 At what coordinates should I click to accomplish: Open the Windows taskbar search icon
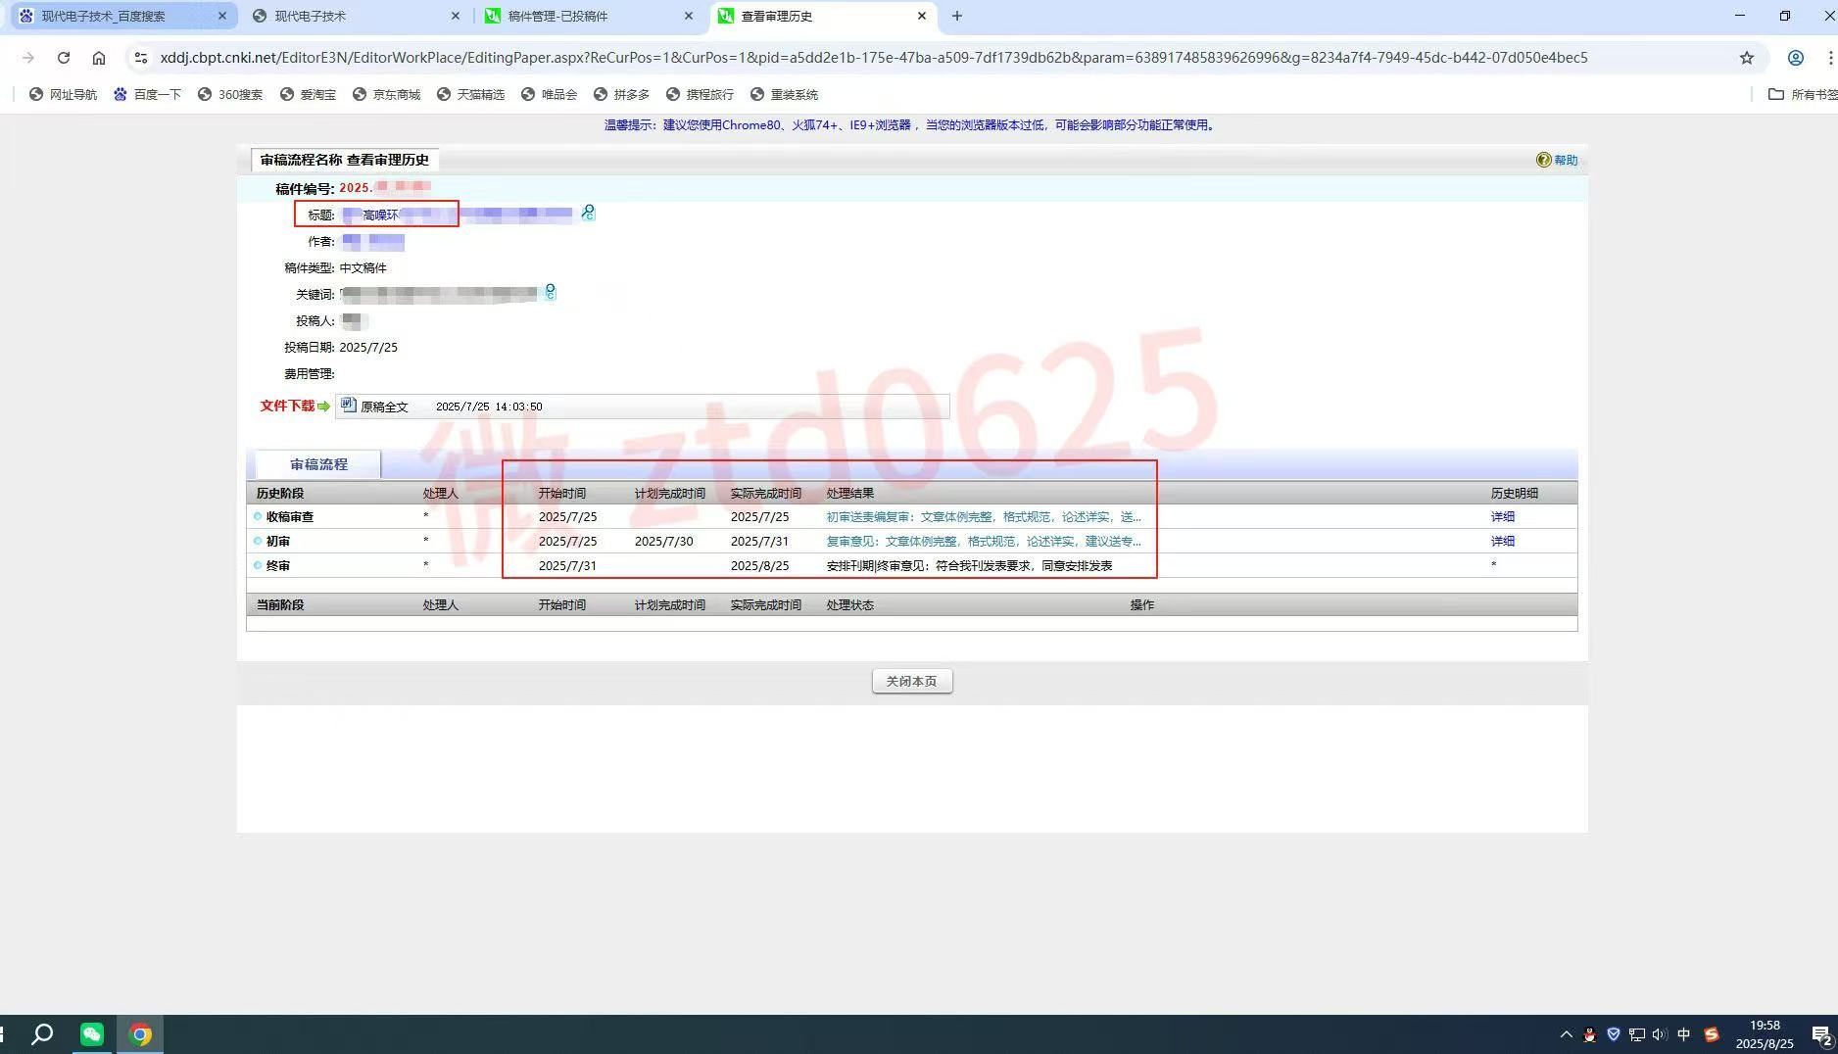(42, 1034)
